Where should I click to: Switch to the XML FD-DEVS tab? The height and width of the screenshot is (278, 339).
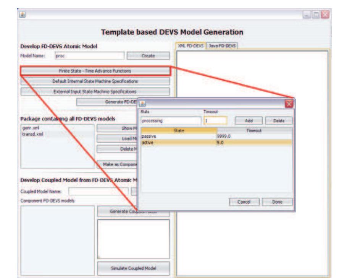point(191,46)
